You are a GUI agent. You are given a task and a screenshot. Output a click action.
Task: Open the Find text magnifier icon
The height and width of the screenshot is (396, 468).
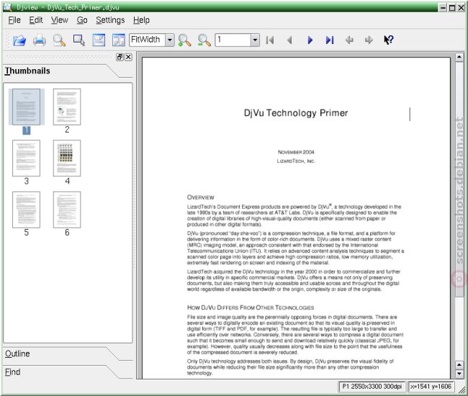pos(59,40)
